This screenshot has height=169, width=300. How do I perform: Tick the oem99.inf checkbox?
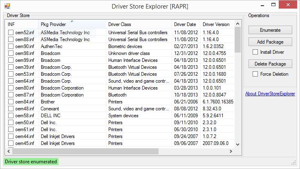coord(11,60)
